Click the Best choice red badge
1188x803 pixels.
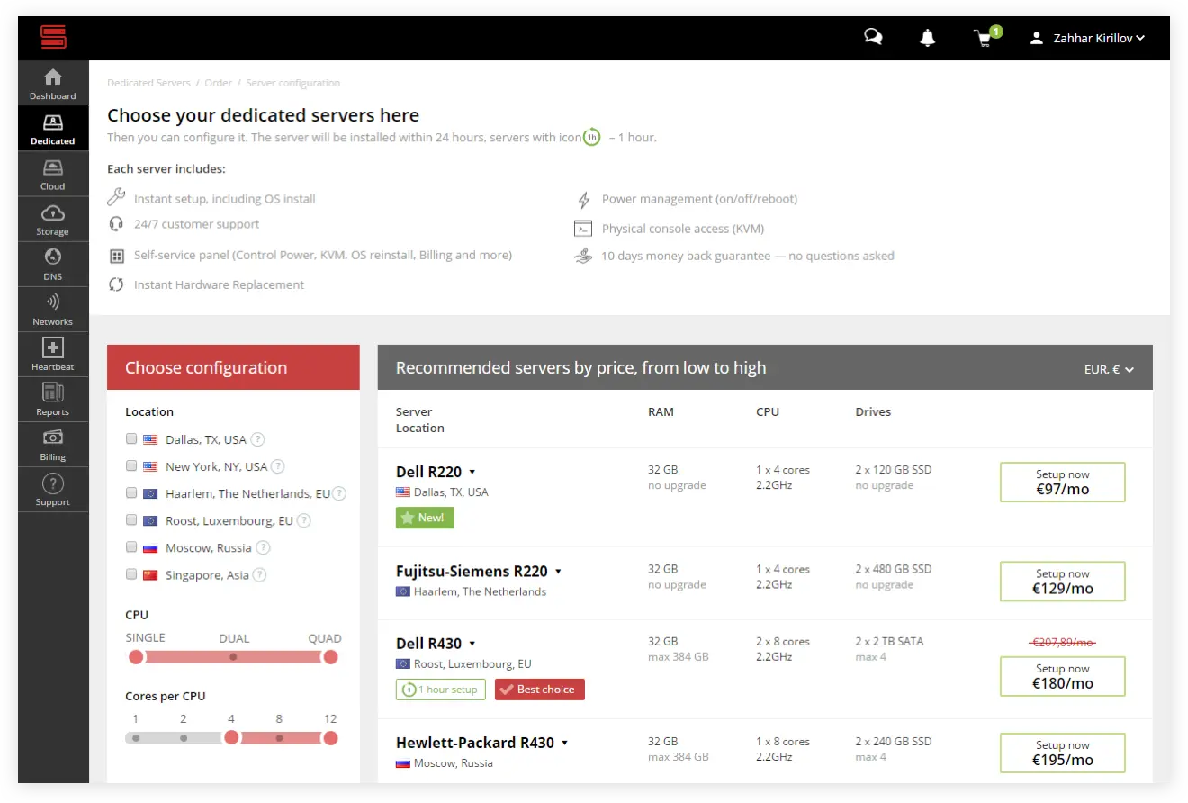pyautogui.click(x=540, y=690)
